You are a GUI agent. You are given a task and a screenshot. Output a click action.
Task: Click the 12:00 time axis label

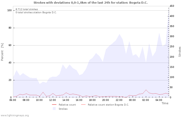point(53,100)
